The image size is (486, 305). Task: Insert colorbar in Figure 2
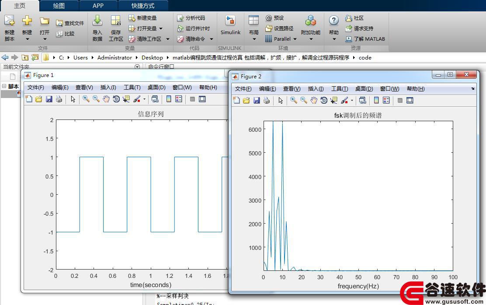[376, 100]
